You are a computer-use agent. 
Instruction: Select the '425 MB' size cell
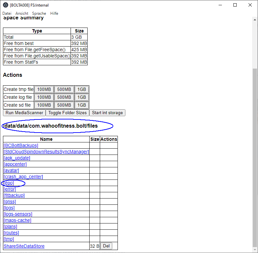click(x=79, y=50)
